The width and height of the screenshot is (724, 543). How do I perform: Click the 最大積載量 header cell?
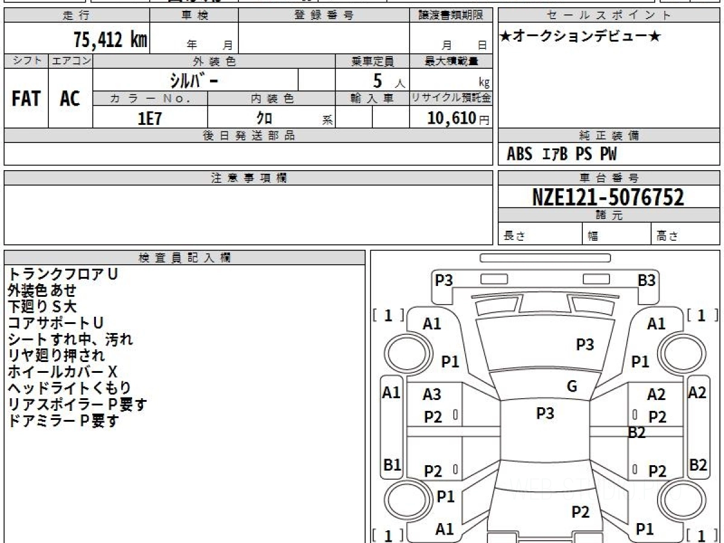[451, 61]
